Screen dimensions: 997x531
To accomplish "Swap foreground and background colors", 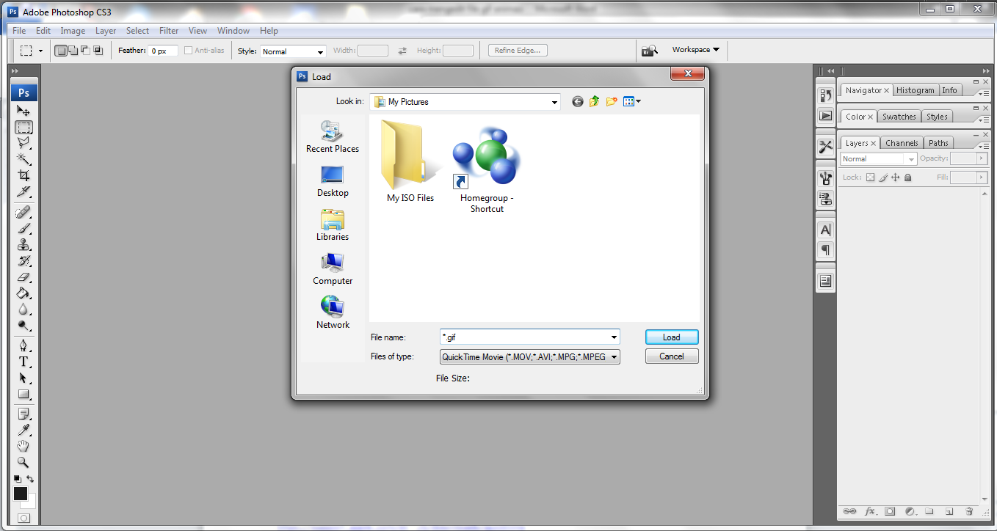I will pyautogui.click(x=31, y=479).
